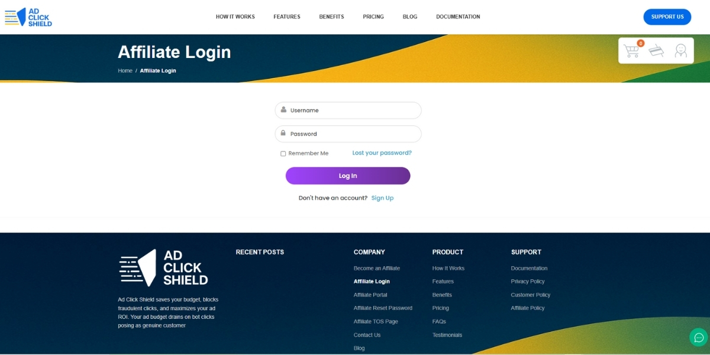Open Affiliate Portal footer link
Screen dimensions: 710x355
pyautogui.click(x=370, y=295)
